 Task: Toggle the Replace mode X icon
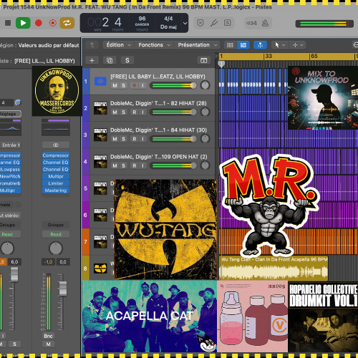point(200,23)
